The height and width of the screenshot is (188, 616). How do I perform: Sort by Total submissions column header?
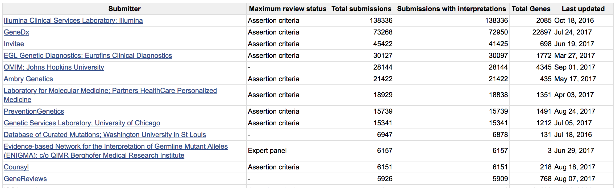coord(361,9)
